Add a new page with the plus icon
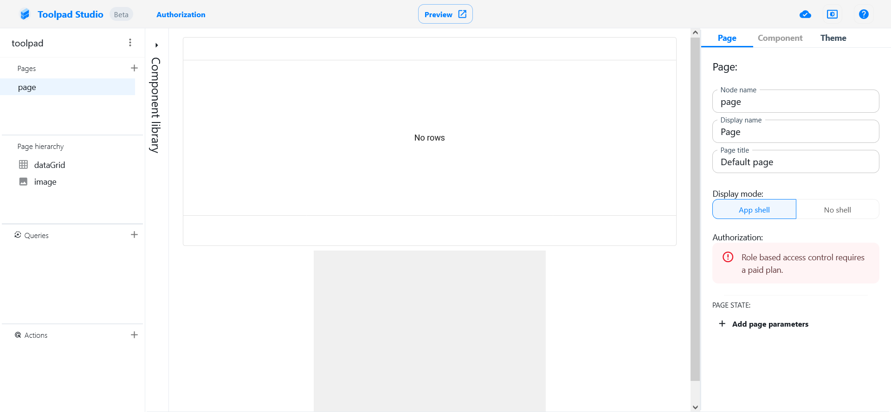Viewport: 891px width, 412px height. tap(134, 68)
